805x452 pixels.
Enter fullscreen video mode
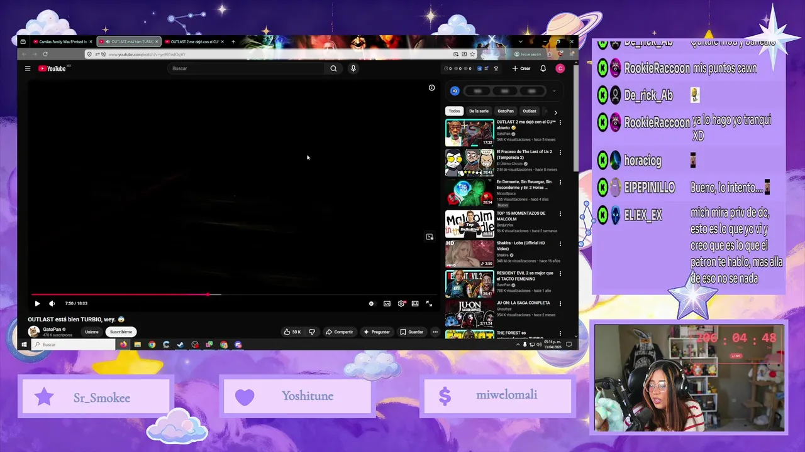(429, 303)
